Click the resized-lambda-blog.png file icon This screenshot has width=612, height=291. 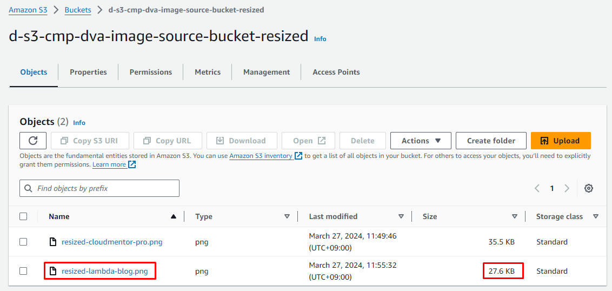pos(53,271)
